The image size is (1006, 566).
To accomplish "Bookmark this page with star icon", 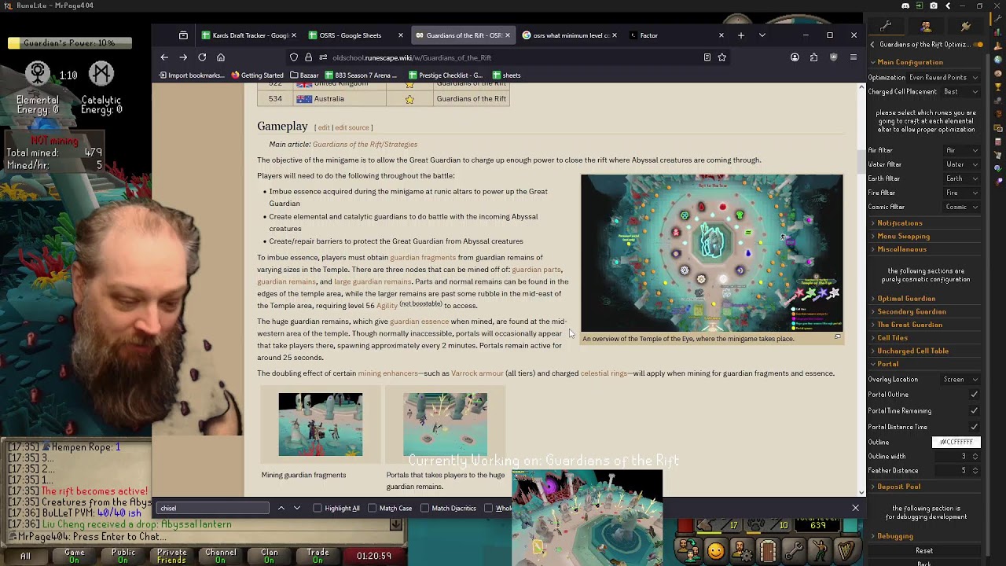I will [x=721, y=57].
